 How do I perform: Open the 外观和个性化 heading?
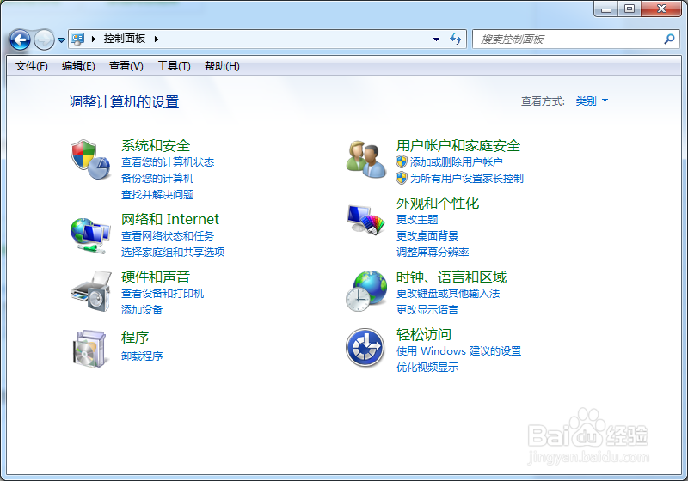pyautogui.click(x=438, y=203)
